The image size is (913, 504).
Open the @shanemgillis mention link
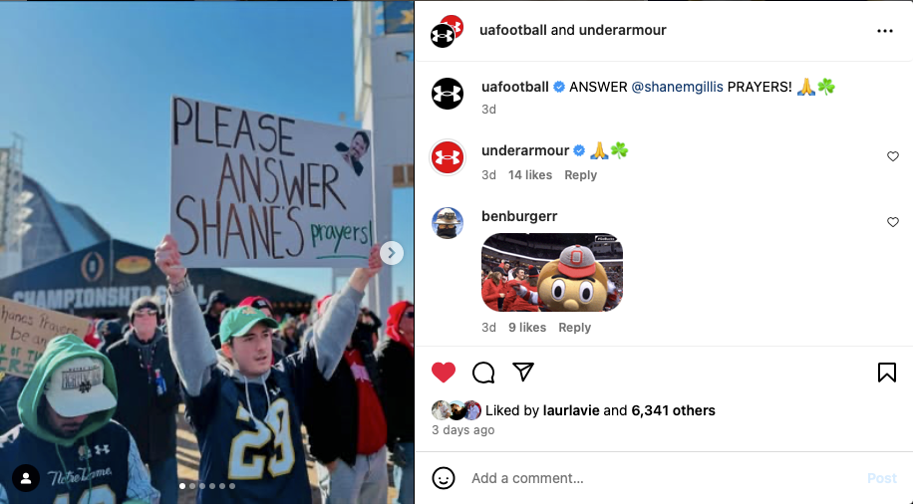point(677,87)
